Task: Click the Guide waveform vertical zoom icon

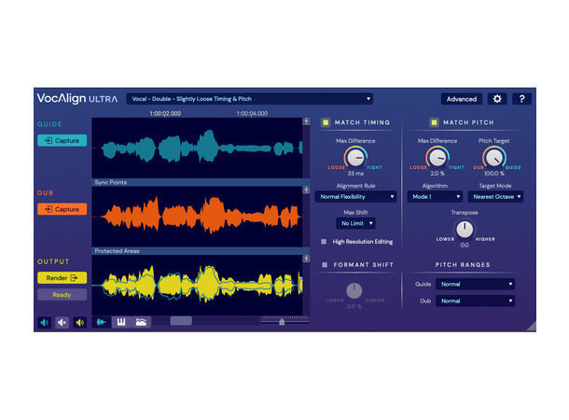Action: click(306, 121)
